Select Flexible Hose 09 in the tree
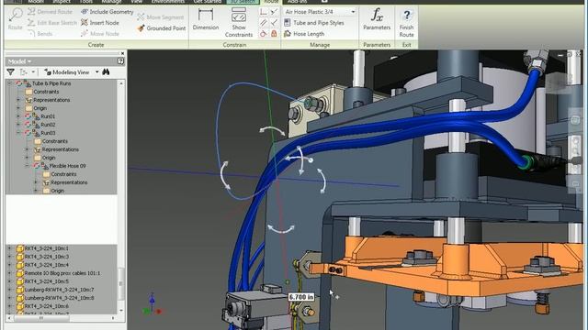Viewport: 588px width, 330px height. coord(67,166)
